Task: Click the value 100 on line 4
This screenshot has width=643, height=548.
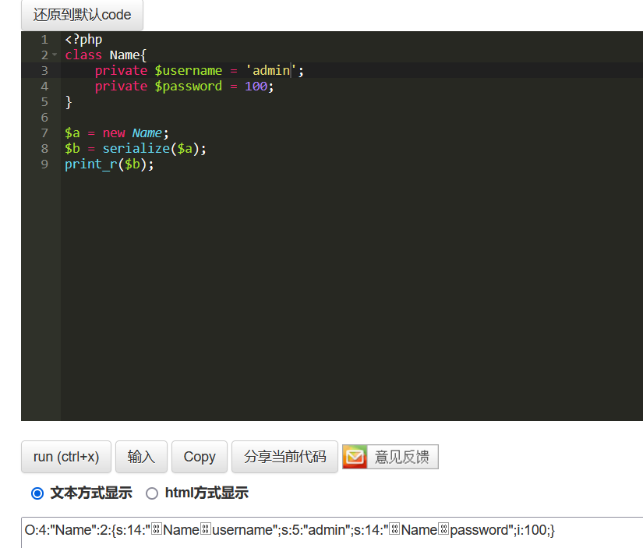Action: click(x=256, y=87)
